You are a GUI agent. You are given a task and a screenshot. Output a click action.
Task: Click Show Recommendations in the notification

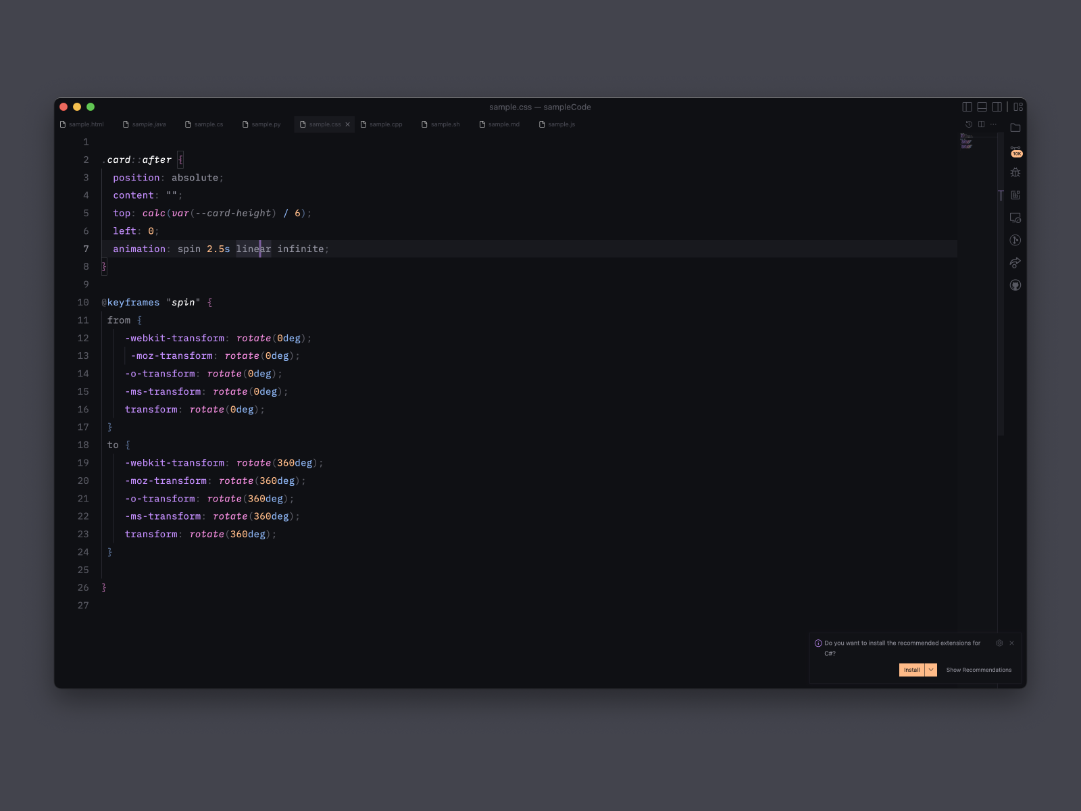(979, 670)
